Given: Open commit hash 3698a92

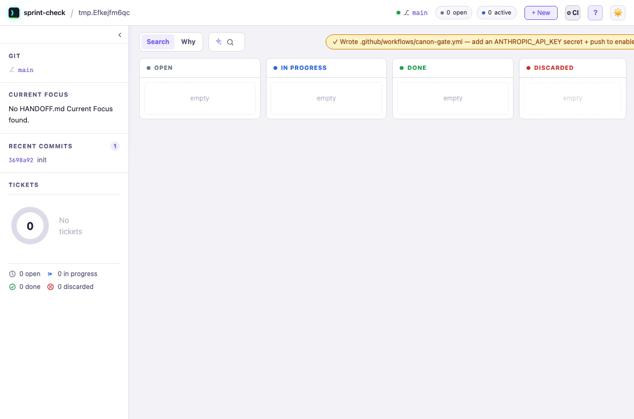Looking at the screenshot, I should point(21,160).
